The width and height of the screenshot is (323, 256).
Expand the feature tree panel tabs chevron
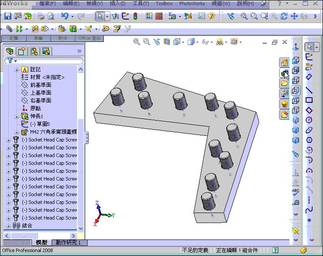pos(79,51)
